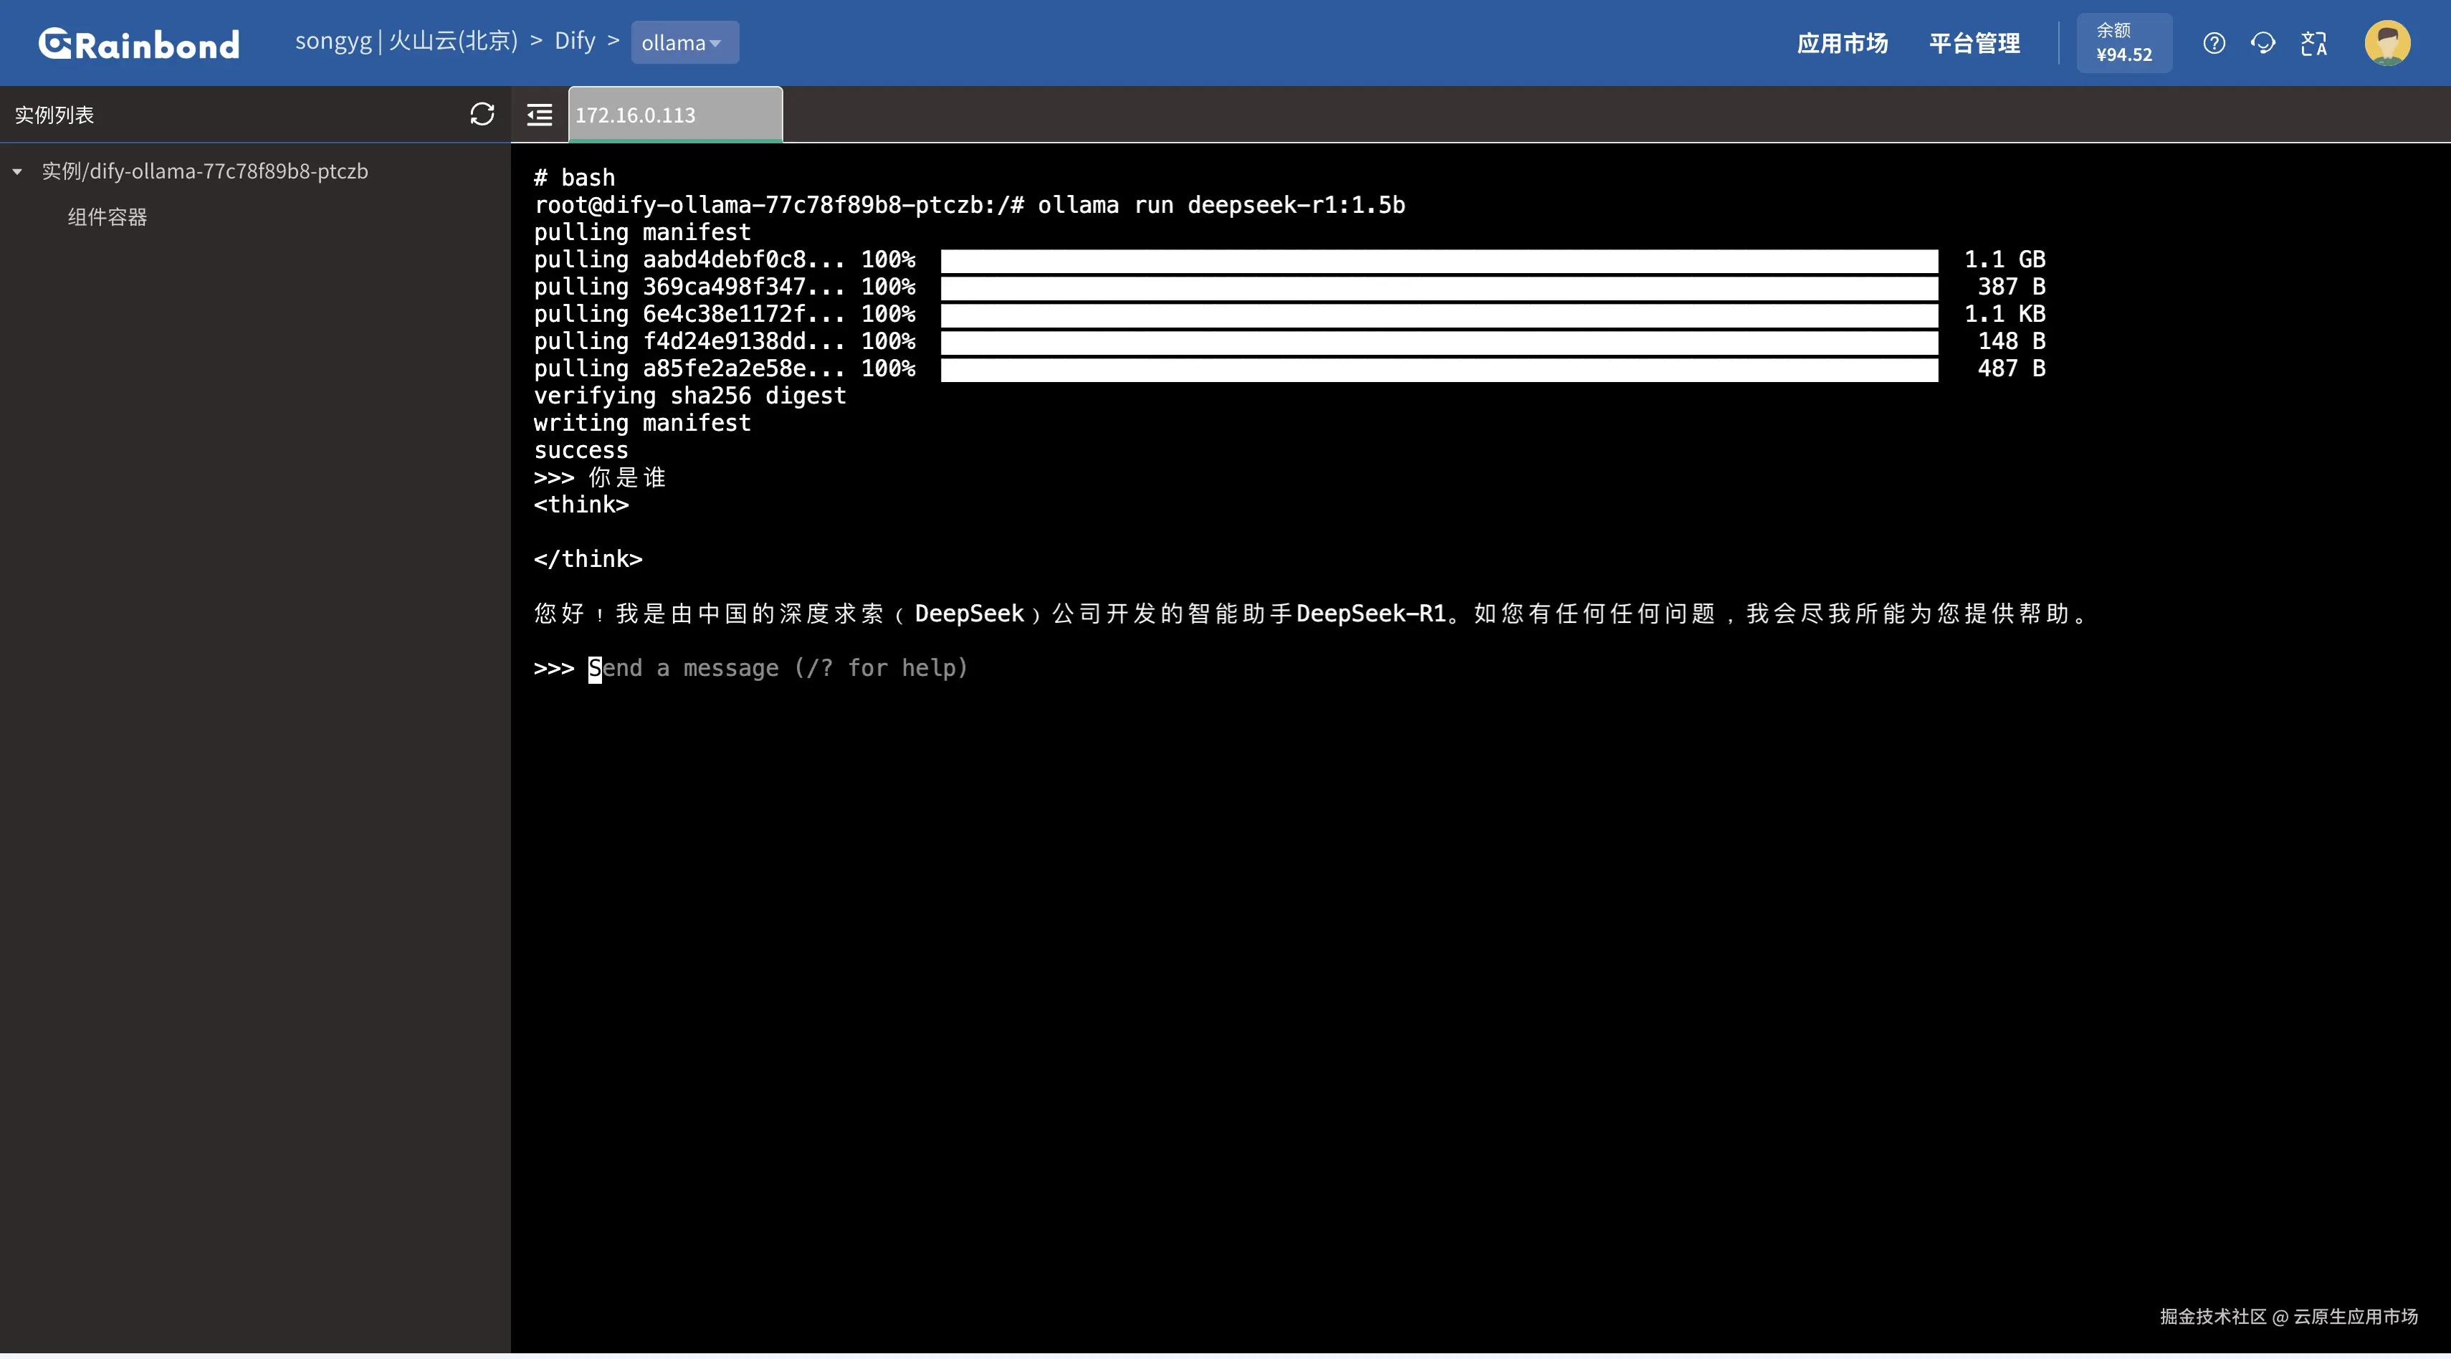The image size is (2451, 1359).
Task: Open the user avatar menu
Action: click(2386, 44)
